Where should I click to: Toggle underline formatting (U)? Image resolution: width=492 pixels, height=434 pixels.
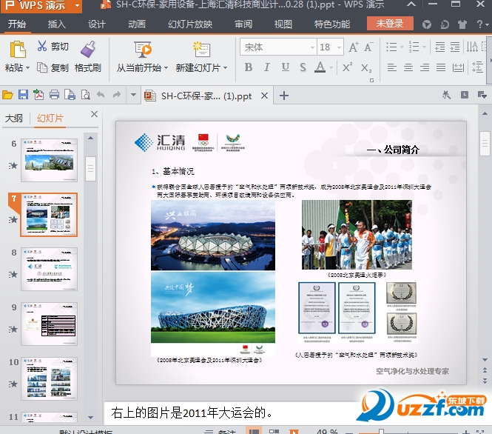tap(286, 67)
